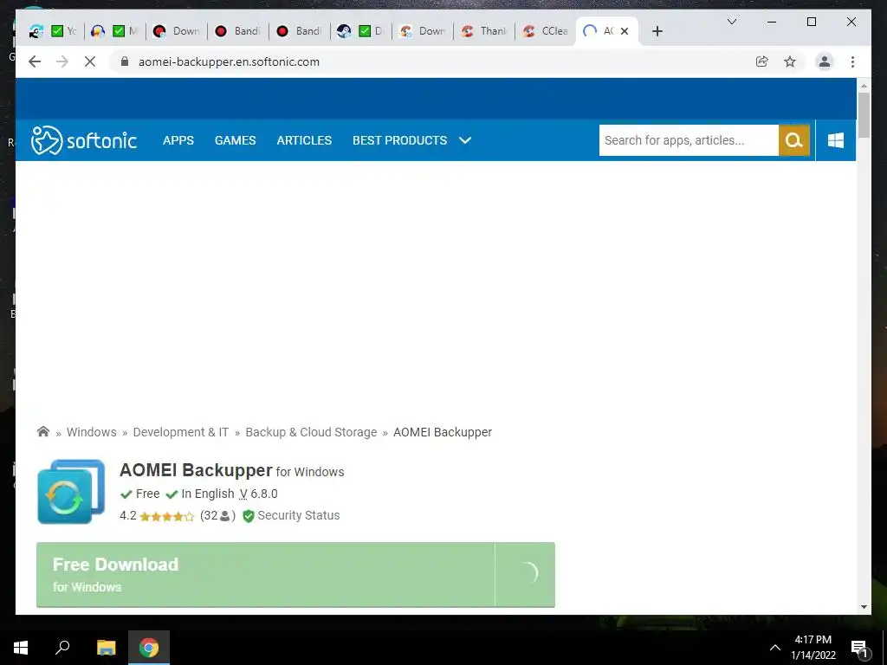Bookmark this page with the star icon
The height and width of the screenshot is (665, 887).
tap(790, 61)
